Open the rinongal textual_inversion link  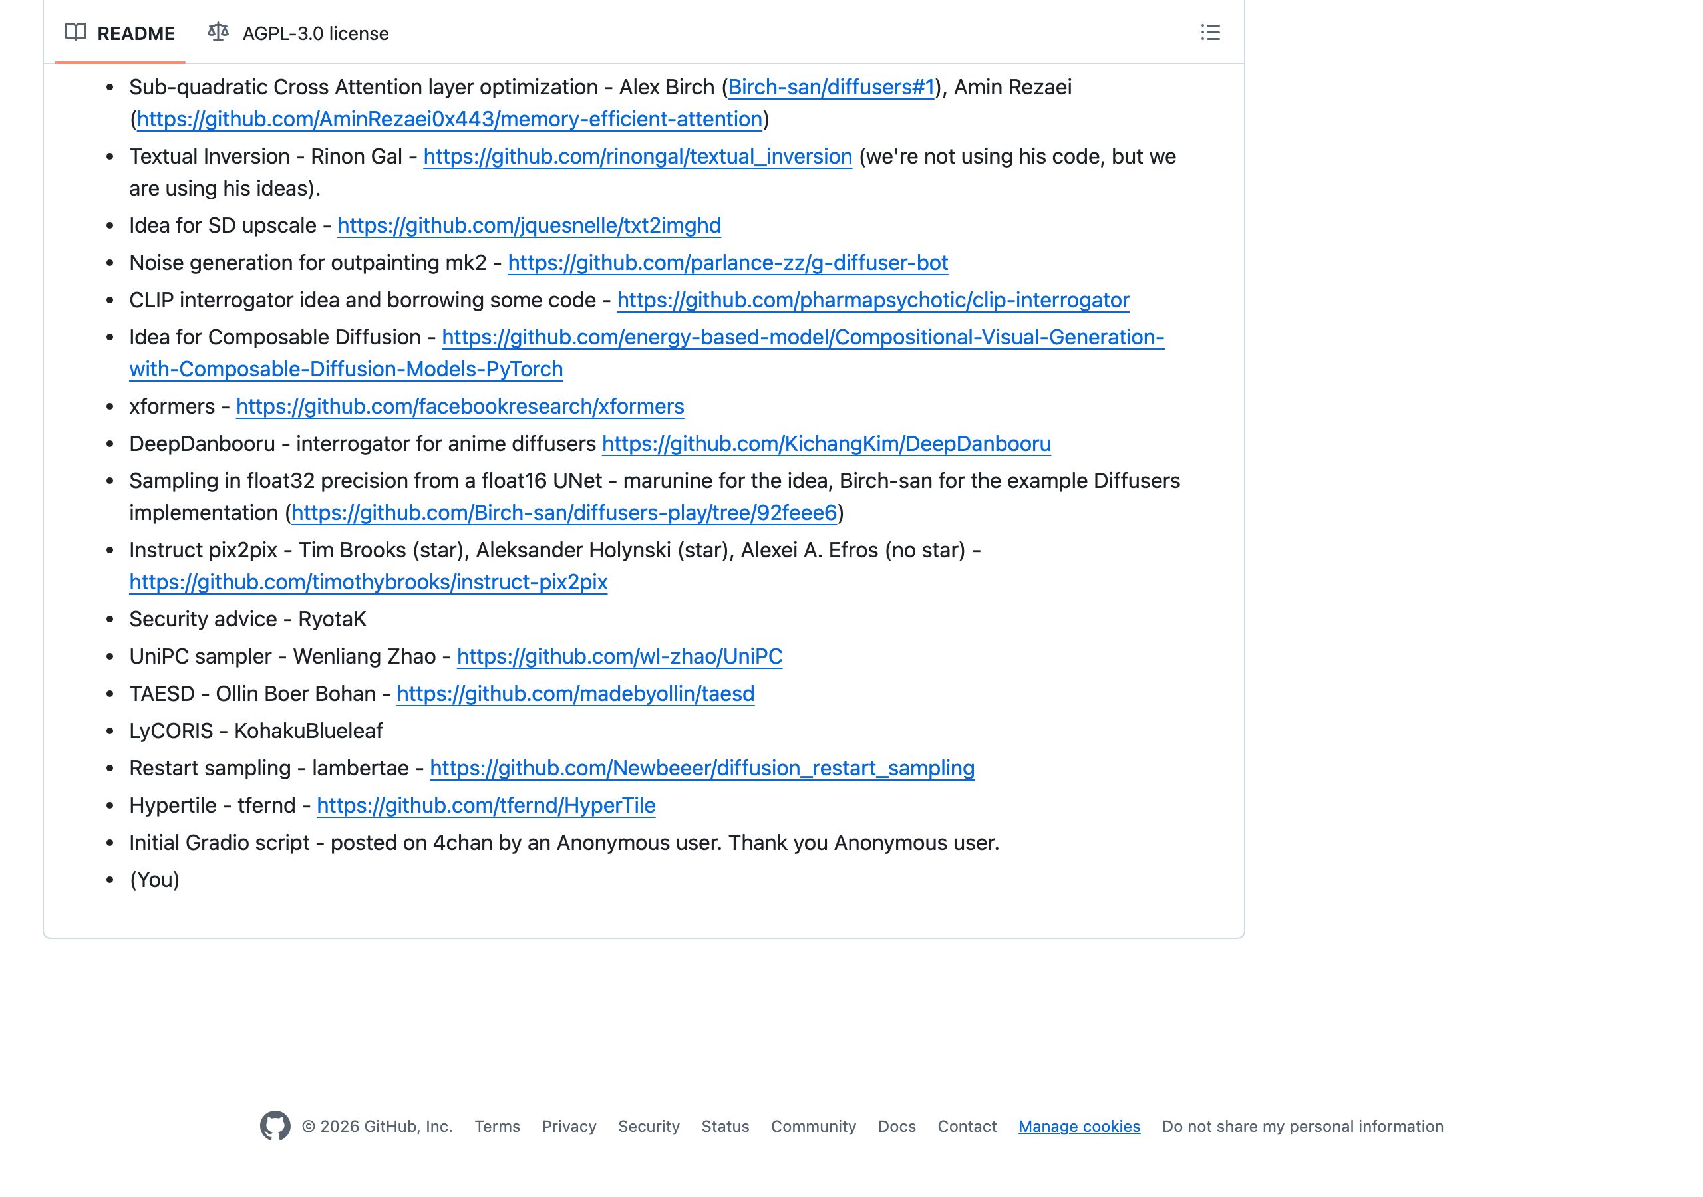coord(638,156)
